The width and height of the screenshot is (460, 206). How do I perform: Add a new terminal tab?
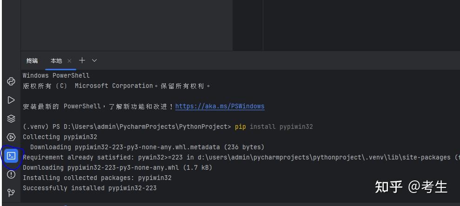pyautogui.click(x=82, y=60)
